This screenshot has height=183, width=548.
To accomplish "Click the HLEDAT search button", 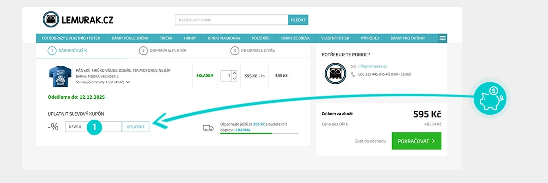I will [x=298, y=20].
